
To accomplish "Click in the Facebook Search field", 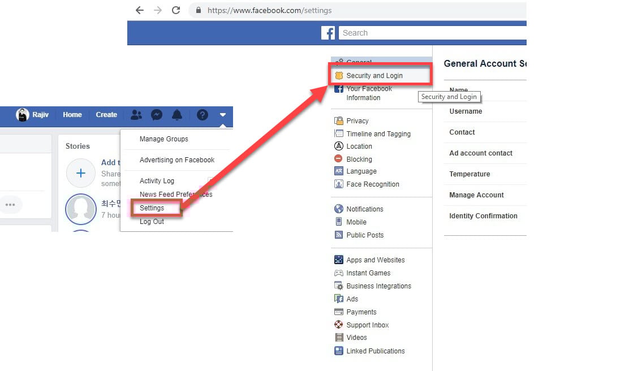I will click(432, 33).
